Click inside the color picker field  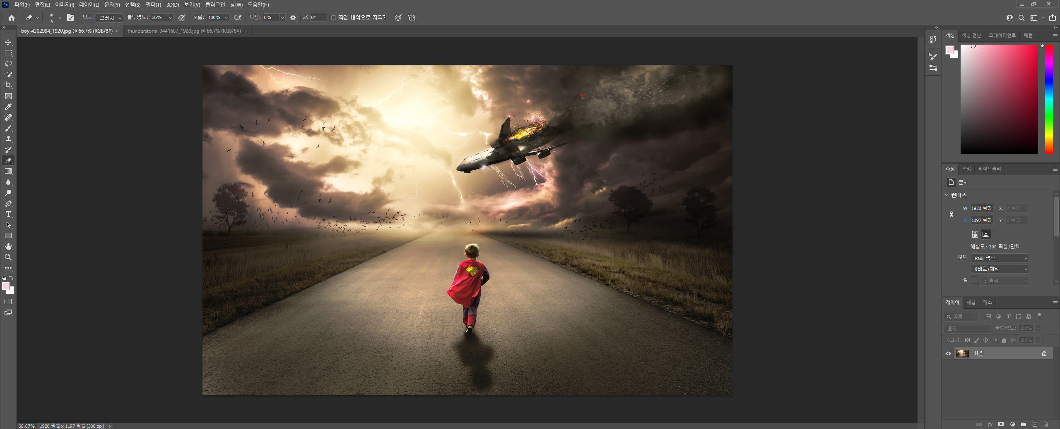[x=999, y=99]
